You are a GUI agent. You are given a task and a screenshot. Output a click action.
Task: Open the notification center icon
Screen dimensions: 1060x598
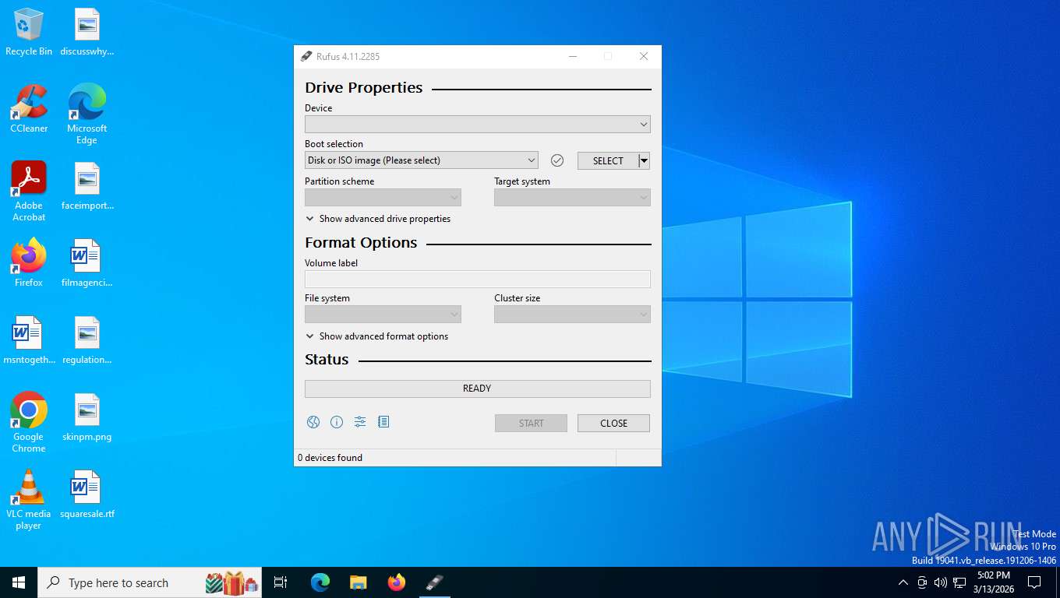pos(1034,582)
